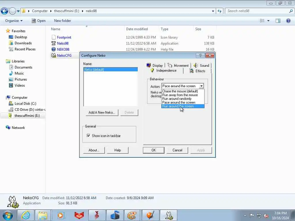Screen dimensions: 295x221
Task: Choose 'Run around randomly' action
Action: pos(183,99)
